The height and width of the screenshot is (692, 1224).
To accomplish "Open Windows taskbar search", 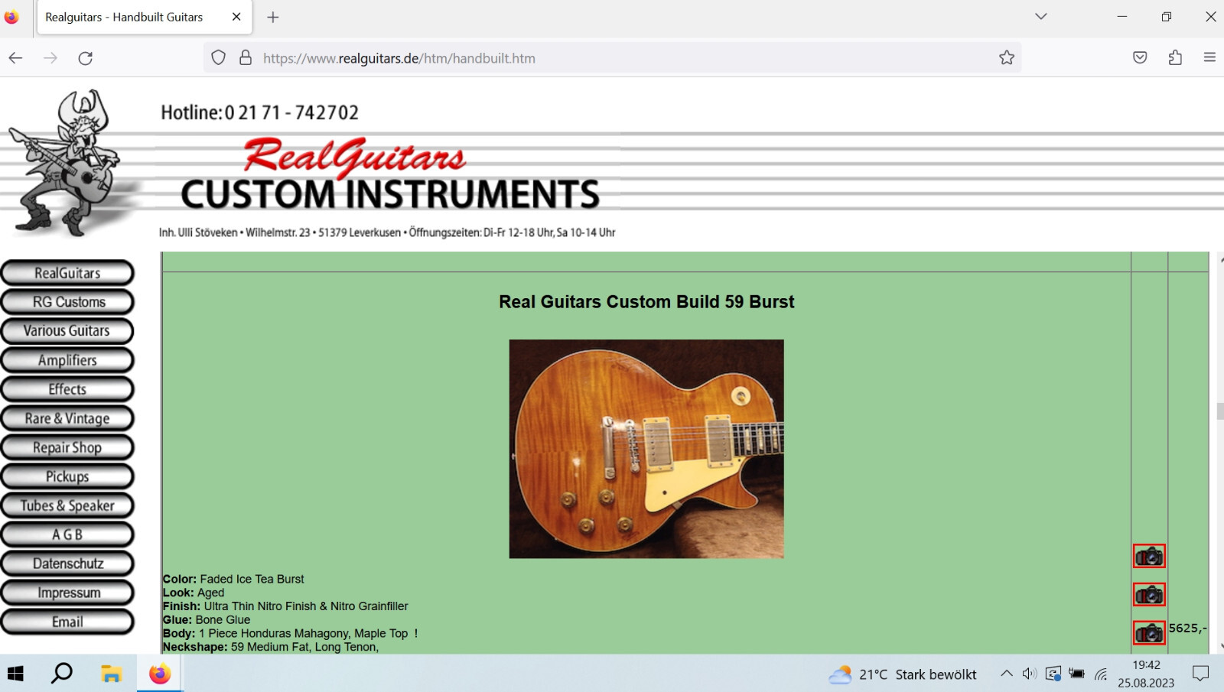I will 61,674.
